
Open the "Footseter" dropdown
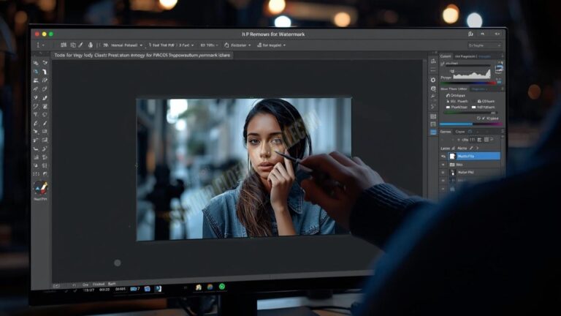click(237, 45)
